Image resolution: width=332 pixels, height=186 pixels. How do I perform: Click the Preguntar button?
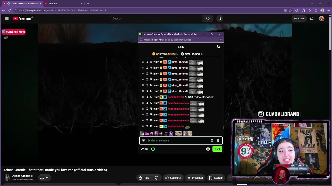click(x=195, y=178)
